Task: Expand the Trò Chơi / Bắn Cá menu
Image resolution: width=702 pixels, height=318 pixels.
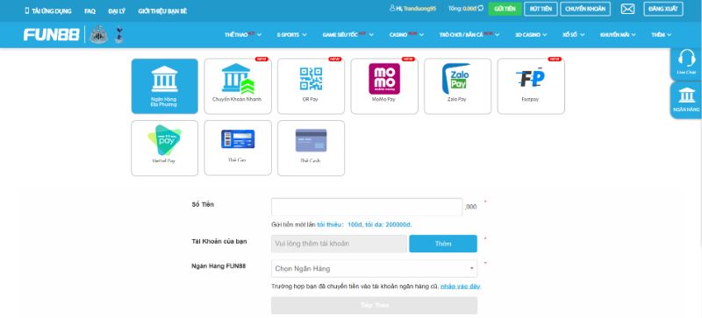Action: (469, 34)
